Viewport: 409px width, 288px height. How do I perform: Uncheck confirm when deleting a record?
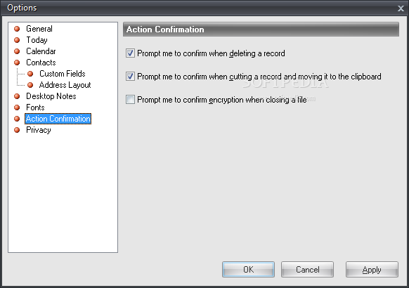130,53
